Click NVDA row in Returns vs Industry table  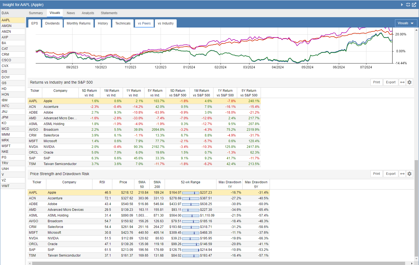pyautogui.click(x=144, y=147)
